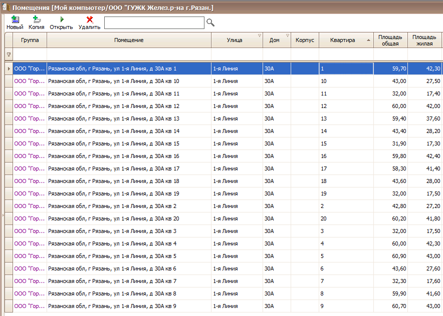Screen dimensions: 443x316
Task: Open the Дом column filter dropdown
Action: tap(288, 35)
